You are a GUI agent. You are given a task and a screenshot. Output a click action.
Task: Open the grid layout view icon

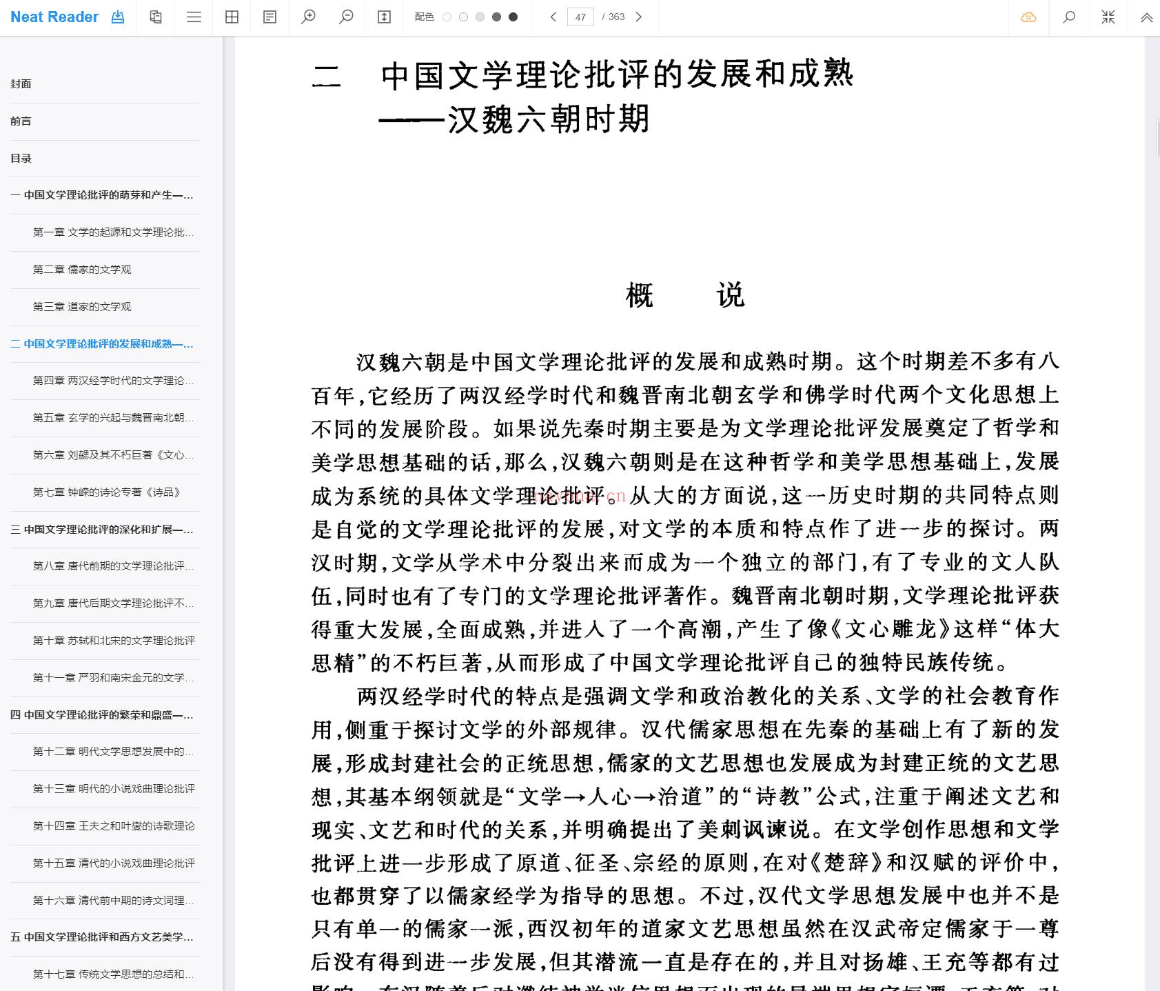pos(232,17)
